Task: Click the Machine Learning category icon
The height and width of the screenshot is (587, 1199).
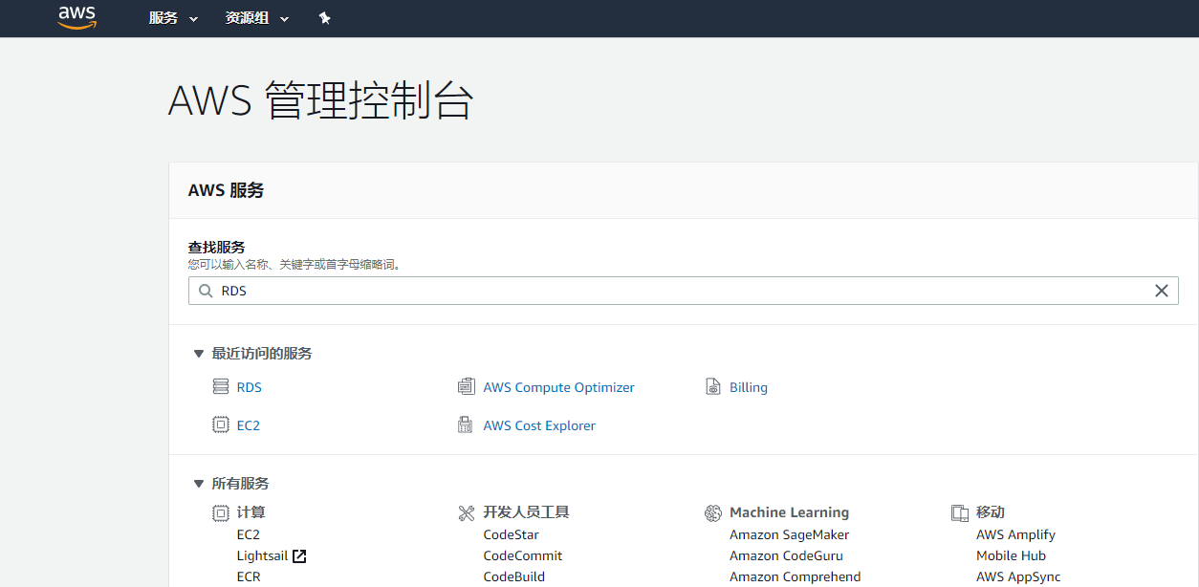Action: [x=712, y=513]
